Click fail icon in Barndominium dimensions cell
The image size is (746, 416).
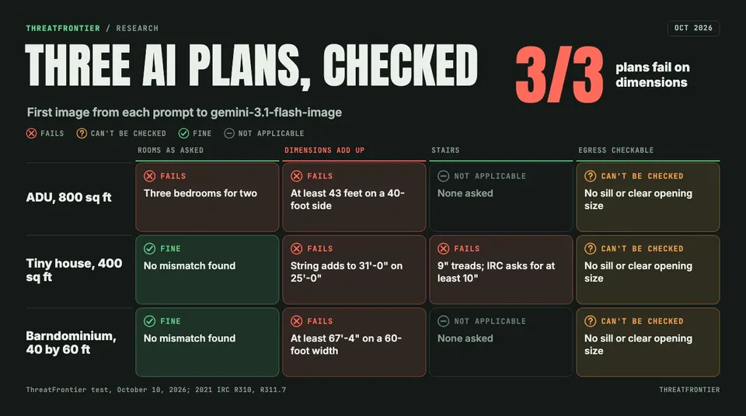click(296, 321)
